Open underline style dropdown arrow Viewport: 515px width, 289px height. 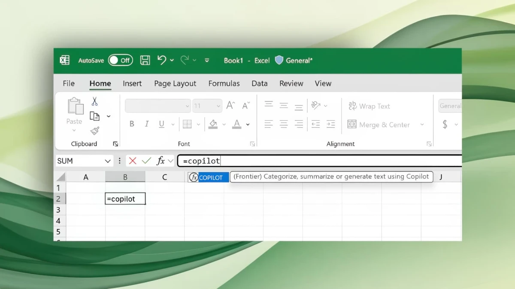173,125
